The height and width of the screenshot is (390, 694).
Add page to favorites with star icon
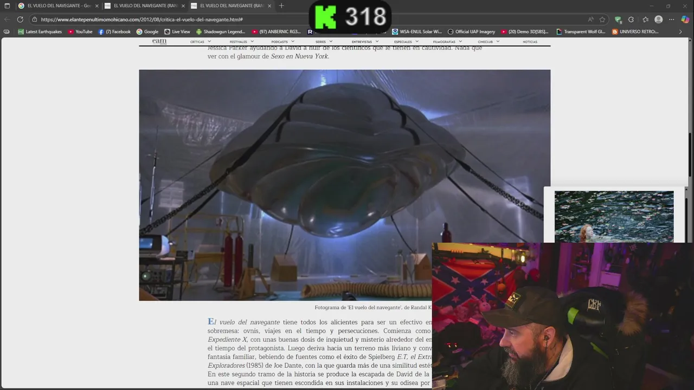tap(602, 19)
